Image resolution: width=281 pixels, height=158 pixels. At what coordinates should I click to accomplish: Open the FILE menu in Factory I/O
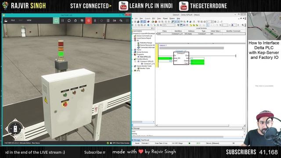pyautogui.click(x=13, y=21)
